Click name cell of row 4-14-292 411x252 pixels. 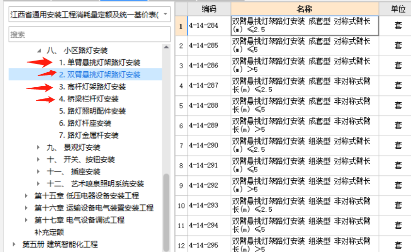click(x=305, y=185)
